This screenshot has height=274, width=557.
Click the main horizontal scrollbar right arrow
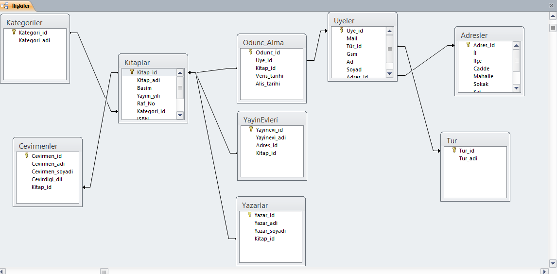[544, 271]
